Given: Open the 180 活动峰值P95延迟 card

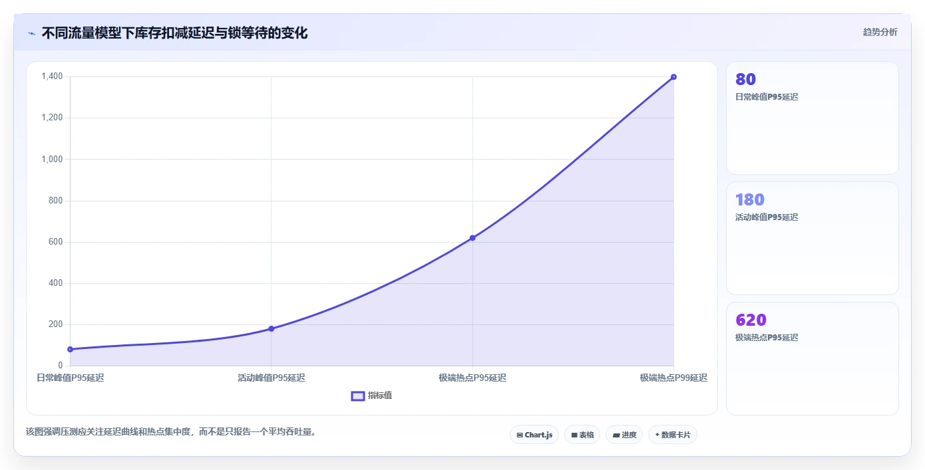Looking at the screenshot, I should click(813, 239).
